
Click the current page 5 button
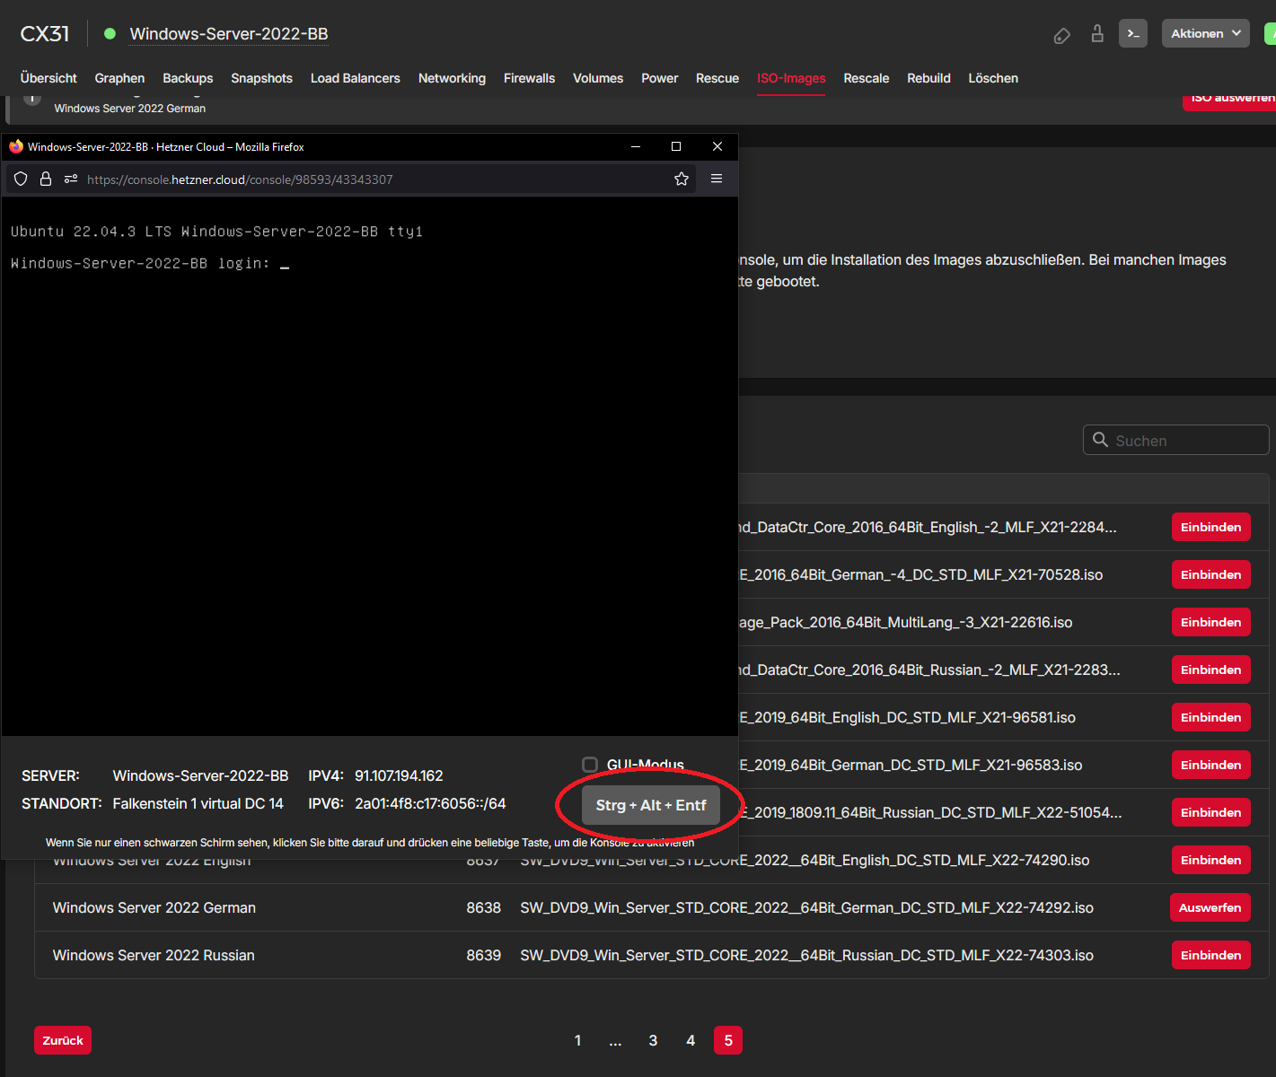tap(728, 1040)
